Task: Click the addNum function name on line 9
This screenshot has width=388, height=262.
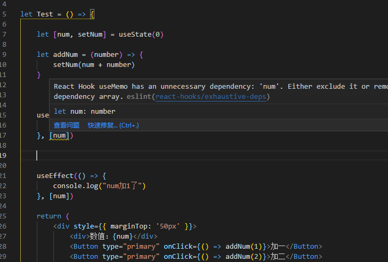Action: (66, 55)
